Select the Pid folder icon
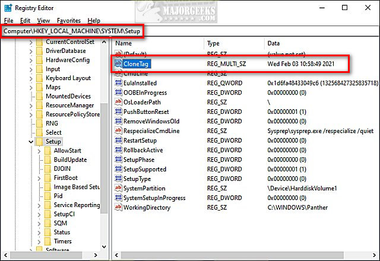This screenshot has width=380, height=261. tap(47, 196)
